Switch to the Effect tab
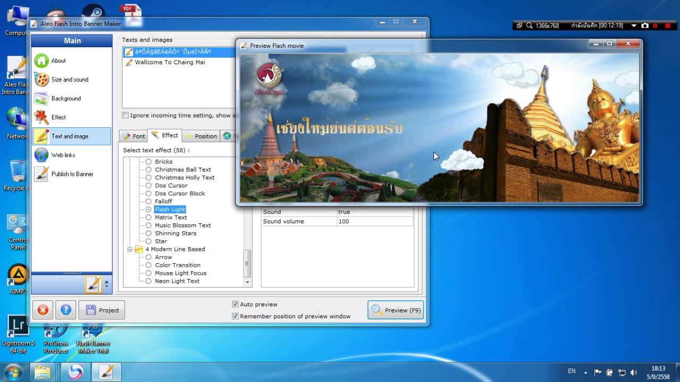The height and width of the screenshot is (382, 680). tap(165, 135)
